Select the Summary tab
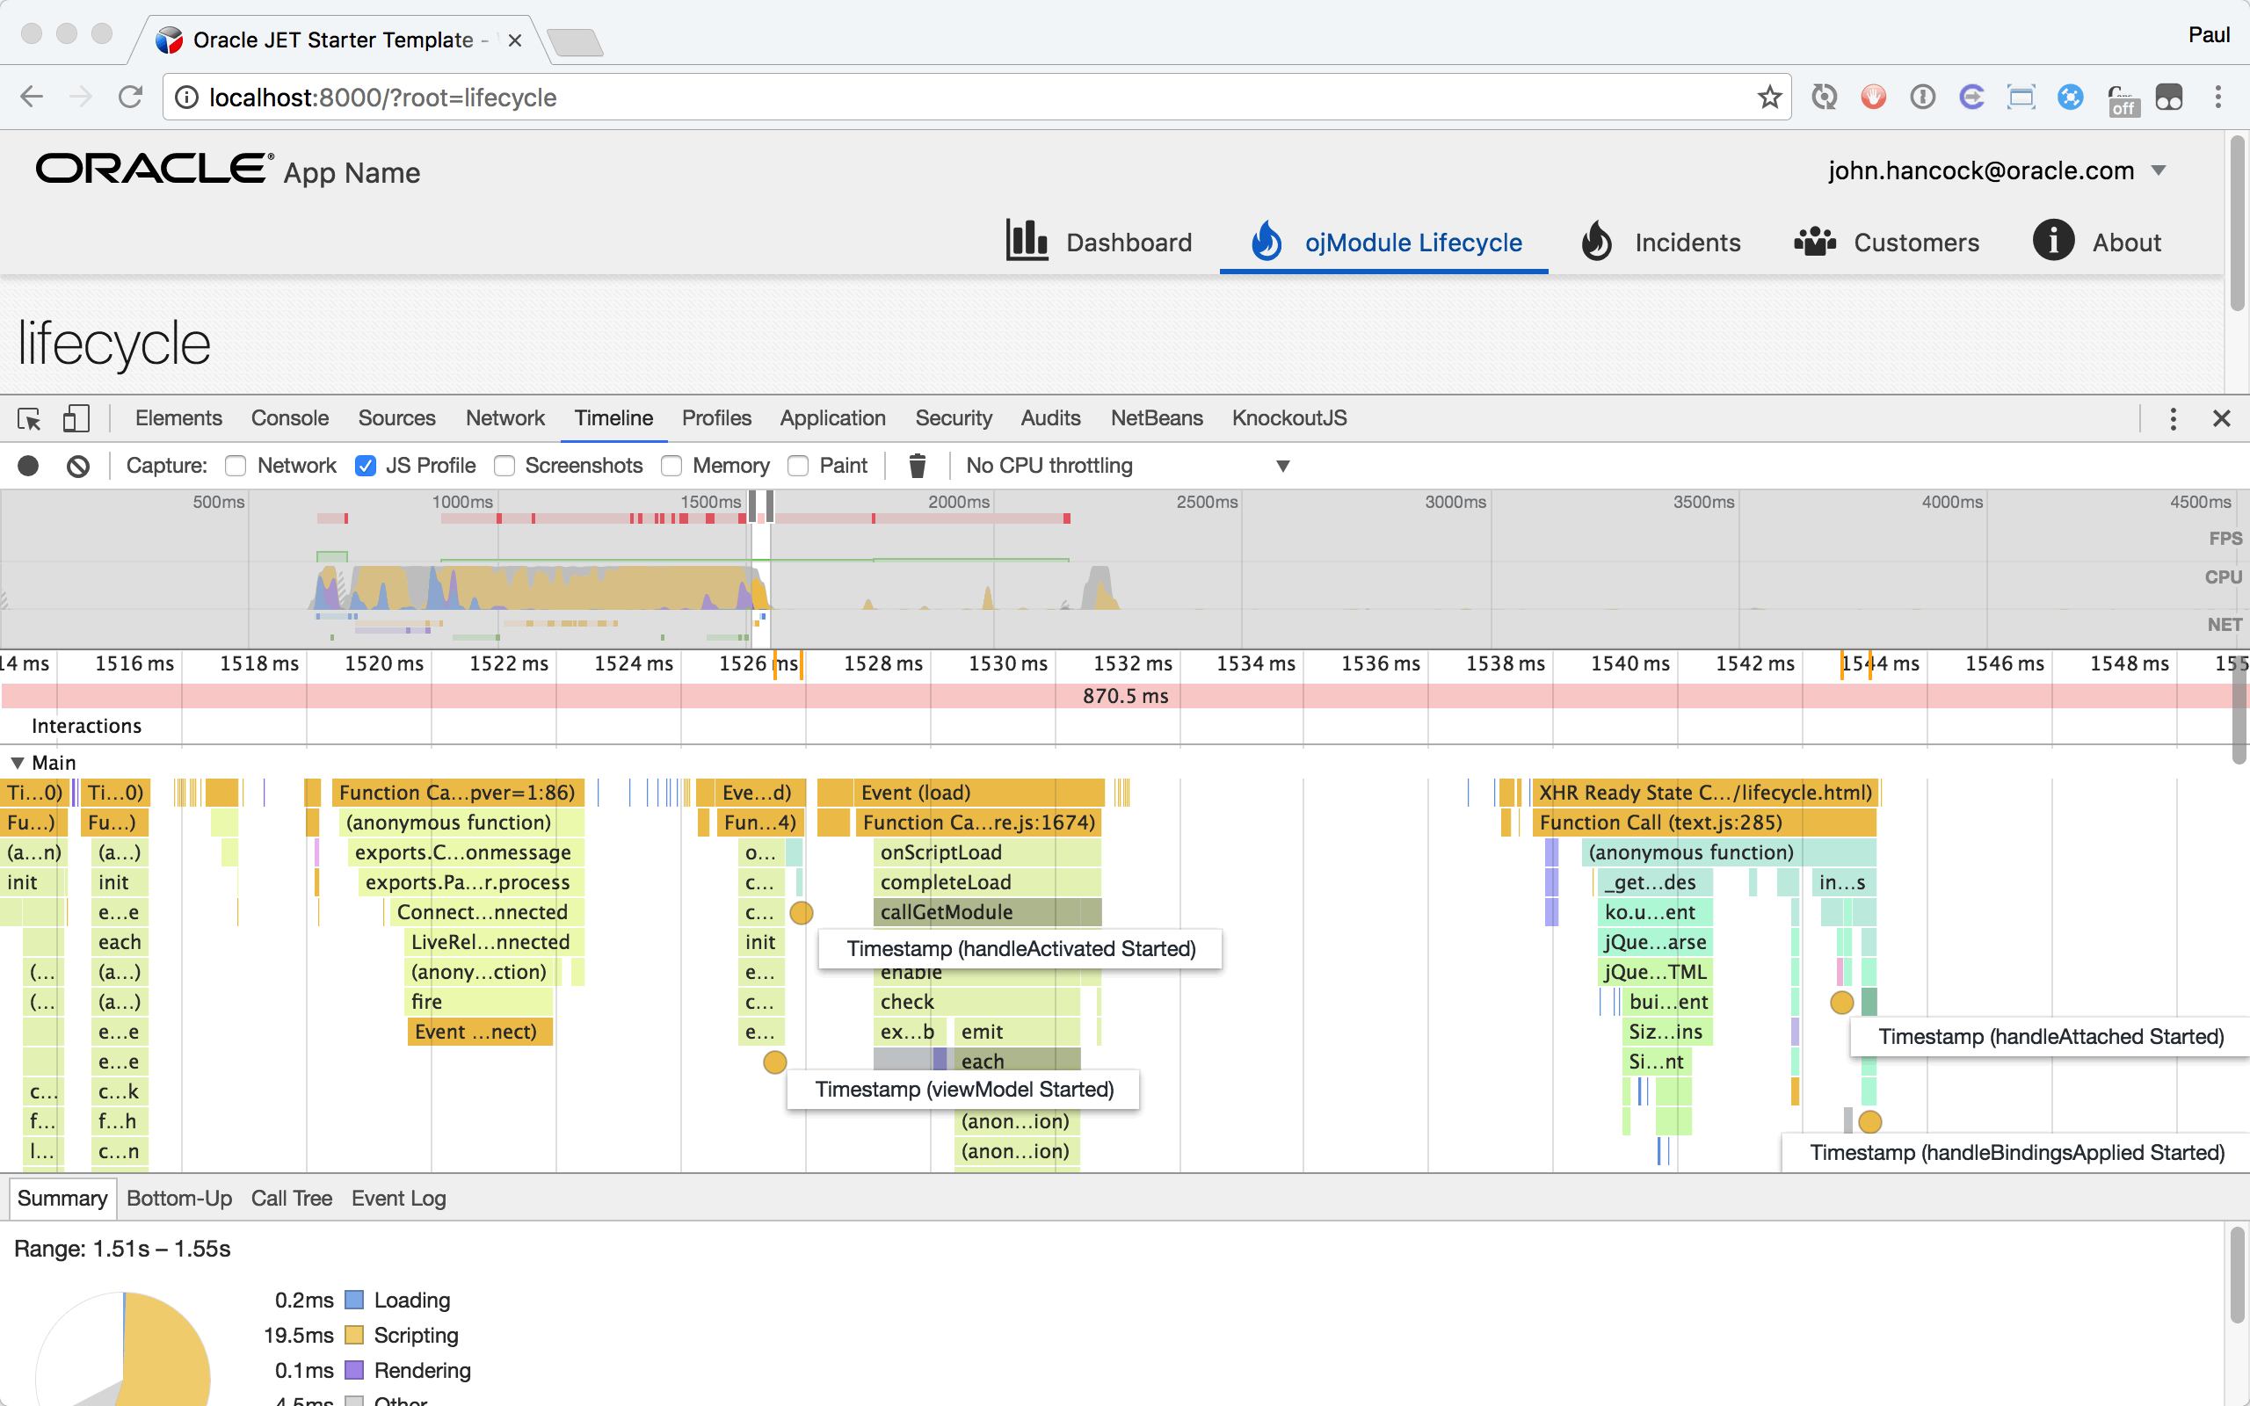The image size is (2250, 1406). 62,1198
